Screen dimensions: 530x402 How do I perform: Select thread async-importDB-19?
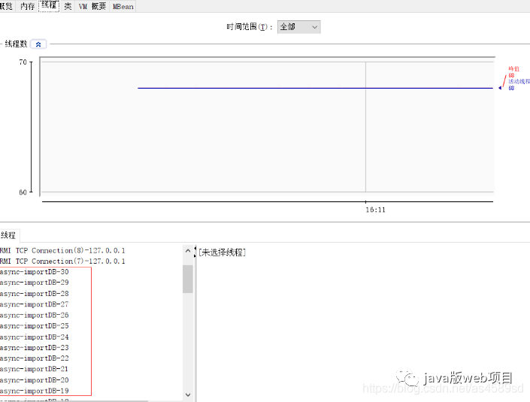click(x=35, y=391)
